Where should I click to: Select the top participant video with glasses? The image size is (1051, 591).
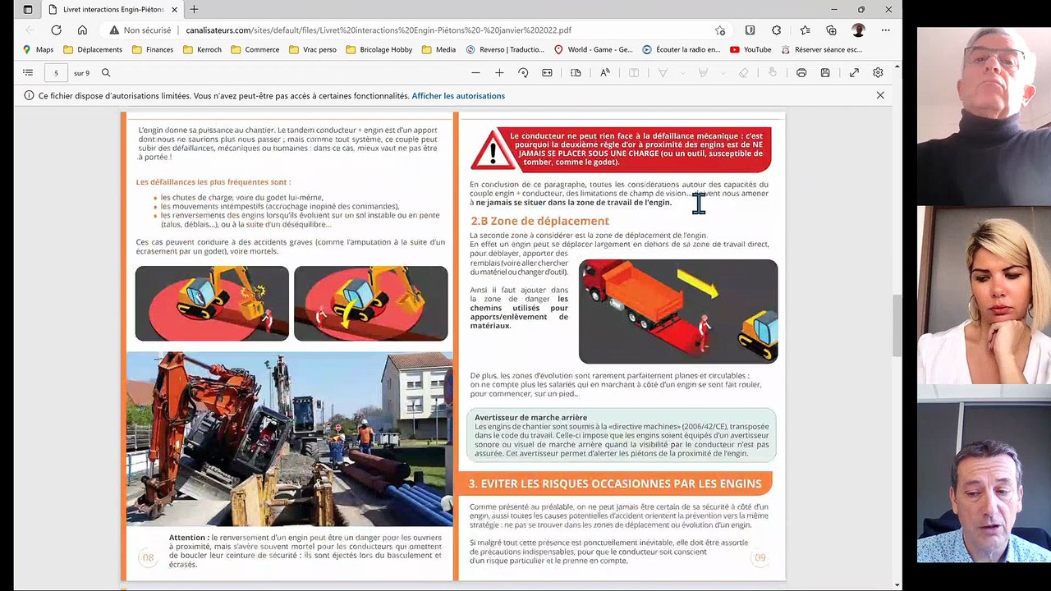point(984,117)
